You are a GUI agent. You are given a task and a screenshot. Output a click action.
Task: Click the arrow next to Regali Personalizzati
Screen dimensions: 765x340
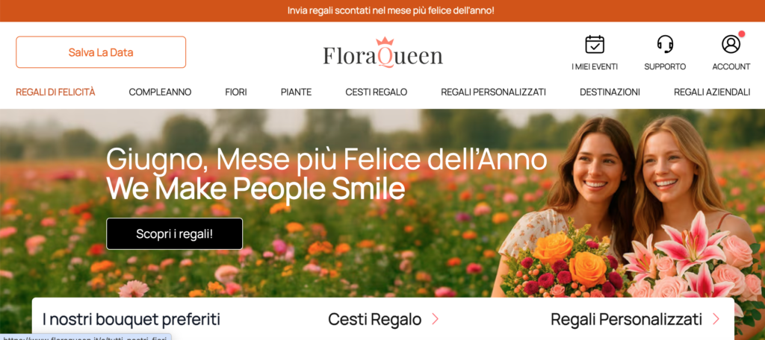click(x=716, y=320)
